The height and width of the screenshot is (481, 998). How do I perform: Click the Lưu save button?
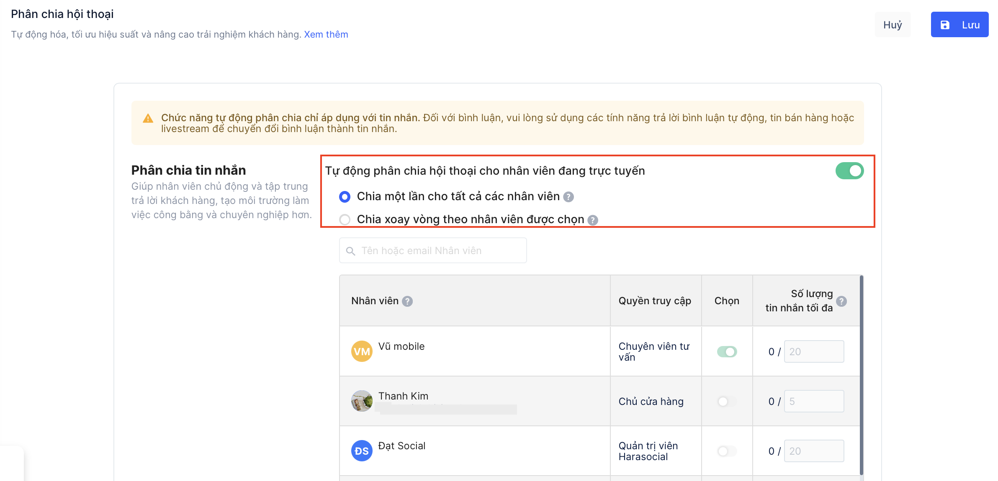click(x=959, y=25)
